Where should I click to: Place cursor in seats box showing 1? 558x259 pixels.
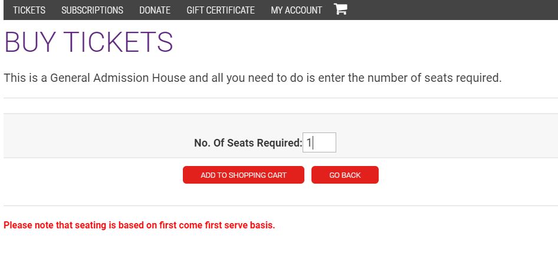pyautogui.click(x=319, y=142)
